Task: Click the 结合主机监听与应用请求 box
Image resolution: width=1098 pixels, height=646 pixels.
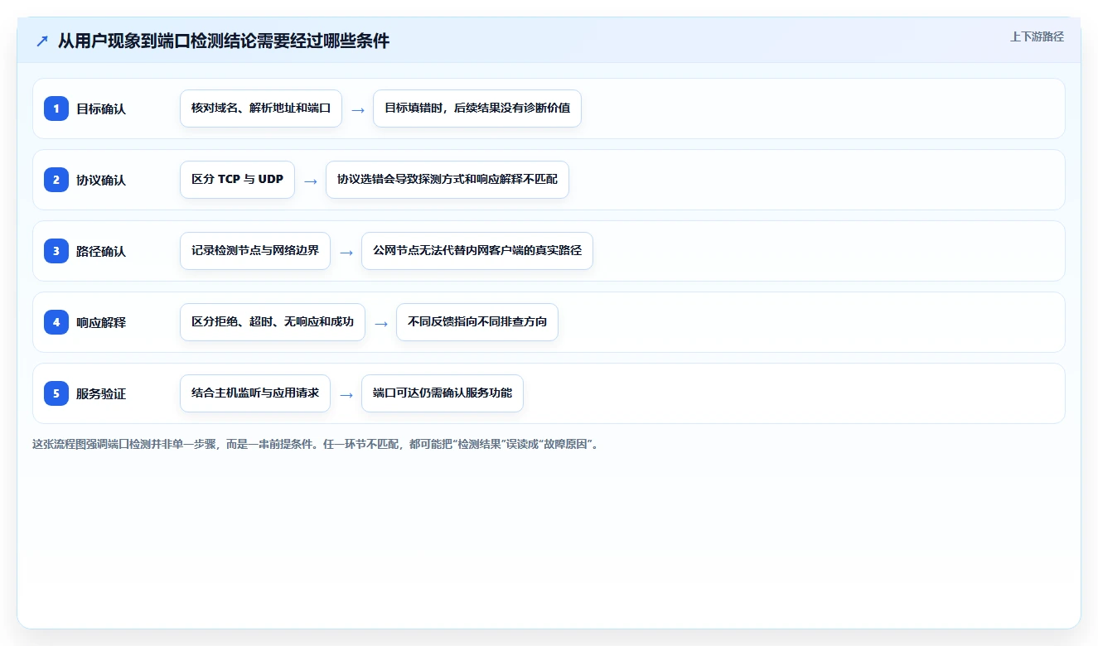Action: (255, 393)
